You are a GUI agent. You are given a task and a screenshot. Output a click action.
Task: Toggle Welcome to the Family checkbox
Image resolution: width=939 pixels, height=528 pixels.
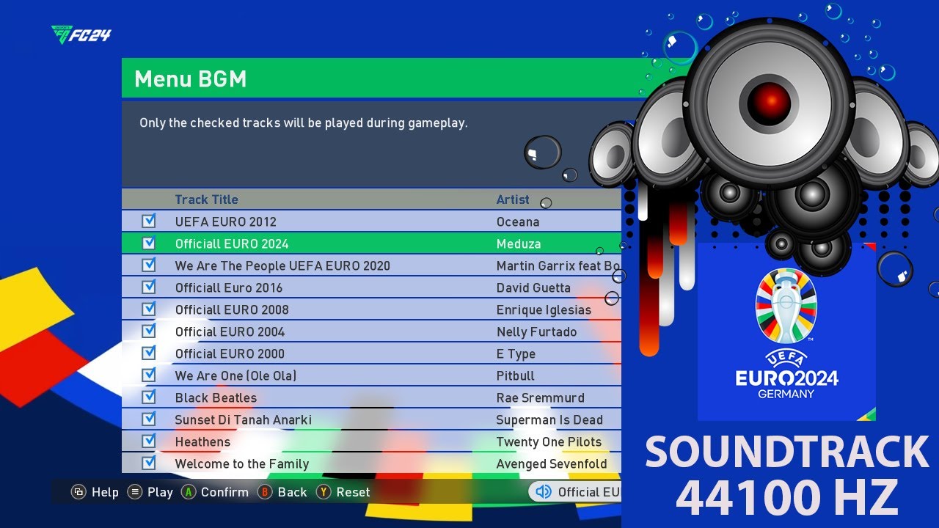(x=149, y=463)
